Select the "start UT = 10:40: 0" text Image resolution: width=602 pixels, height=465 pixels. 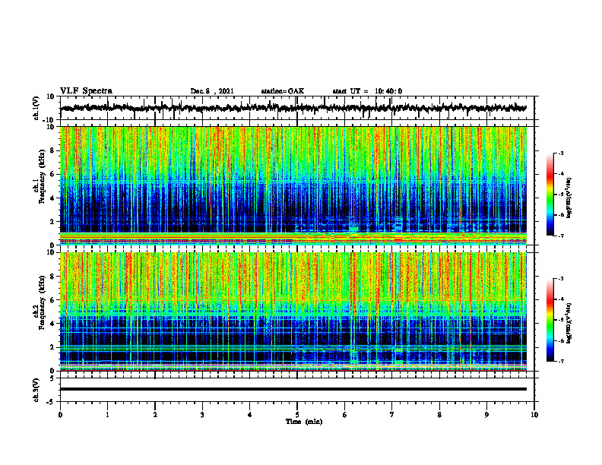pos(367,91)
